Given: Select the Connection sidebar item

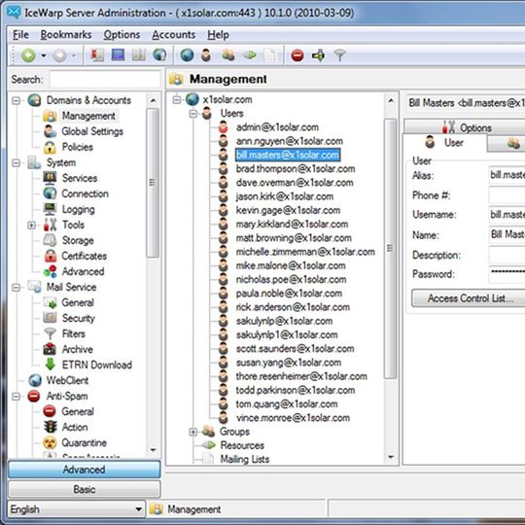Looking at the screenshot, I should tap(85, 193).
